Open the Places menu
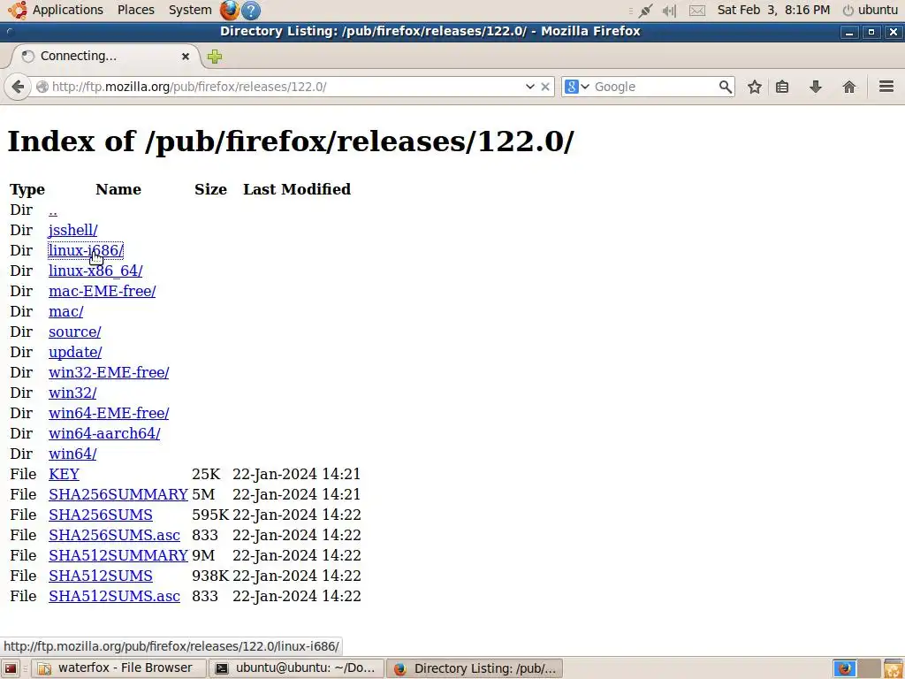Viewport: 905px width, 679px height. pos(135,10)
